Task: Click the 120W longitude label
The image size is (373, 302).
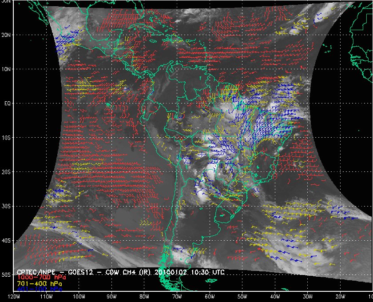Action: [14, 297]
